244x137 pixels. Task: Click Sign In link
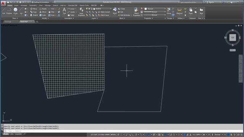210,2
